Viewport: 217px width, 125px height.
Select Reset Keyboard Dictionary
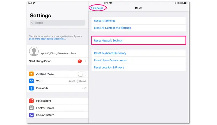click(x=110, y=53)
